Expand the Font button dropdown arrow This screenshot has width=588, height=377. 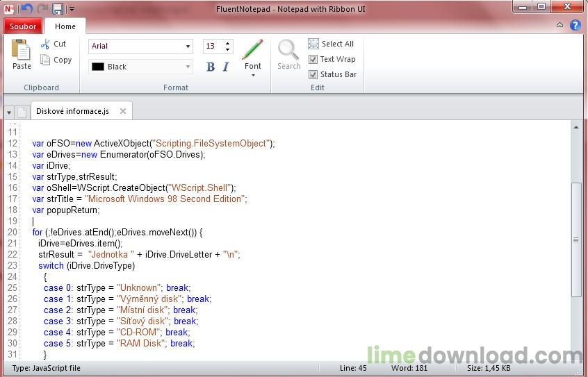tap(253, 75)
